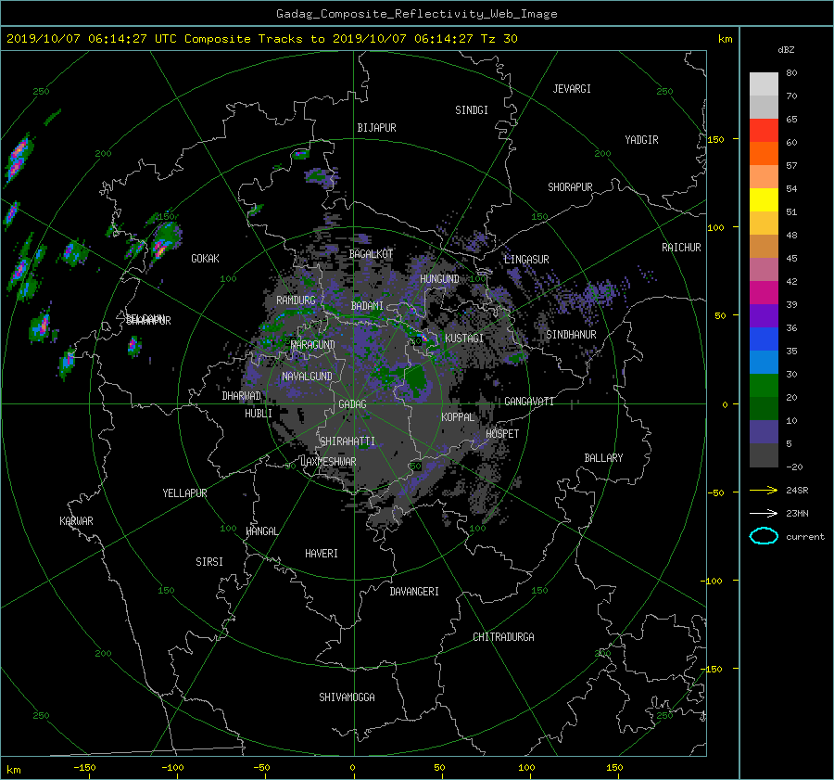The height and width of the screenshot is (780, 834).
Task: Click the HAVERI town label
Action: (322, 554)
